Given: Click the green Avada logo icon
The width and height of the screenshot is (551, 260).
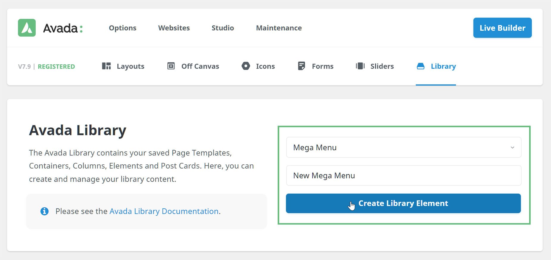Looking at the screenshot, I should 27,28.
